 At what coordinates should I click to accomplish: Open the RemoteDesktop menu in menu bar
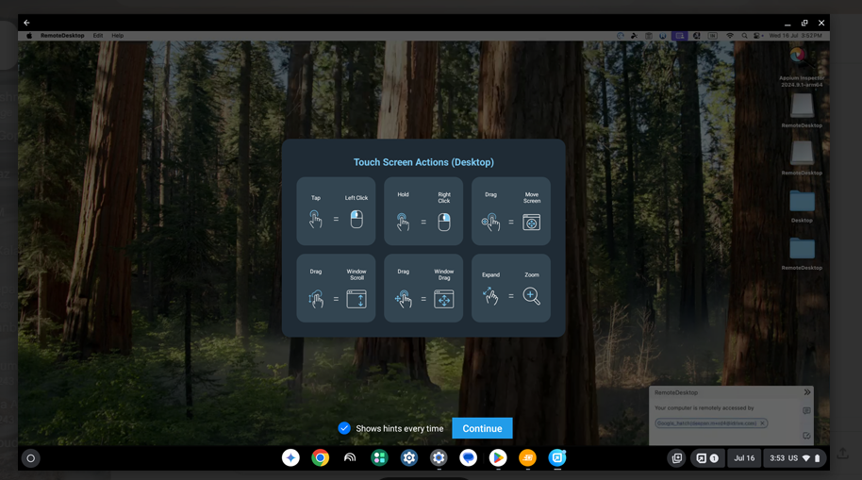tap(62, 36)
